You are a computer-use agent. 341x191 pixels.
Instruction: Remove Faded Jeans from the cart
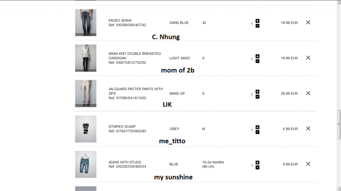308,23
